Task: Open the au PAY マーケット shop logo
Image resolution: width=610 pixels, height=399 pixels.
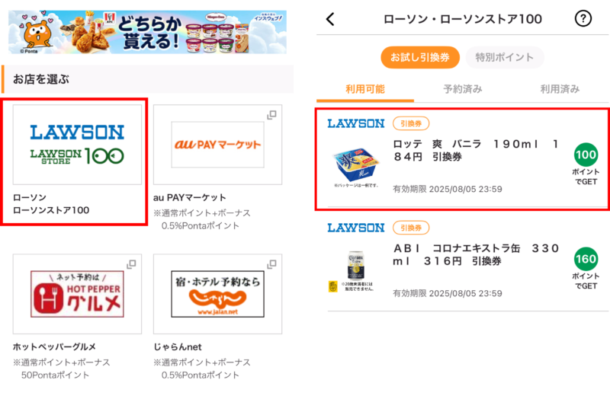Action: (217, 145)
